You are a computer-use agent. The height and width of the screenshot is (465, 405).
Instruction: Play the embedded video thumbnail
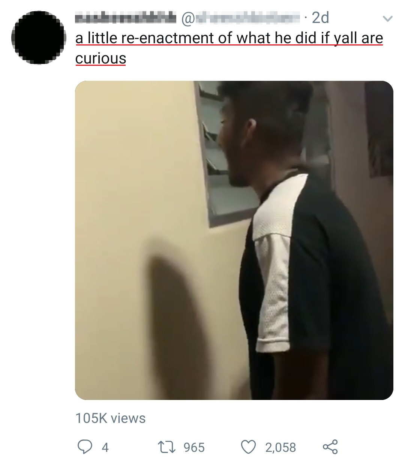tap(234, 240)
